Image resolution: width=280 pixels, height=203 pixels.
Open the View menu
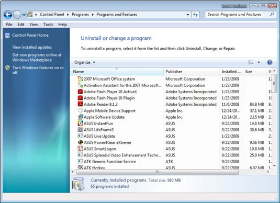tap(33, 25)
